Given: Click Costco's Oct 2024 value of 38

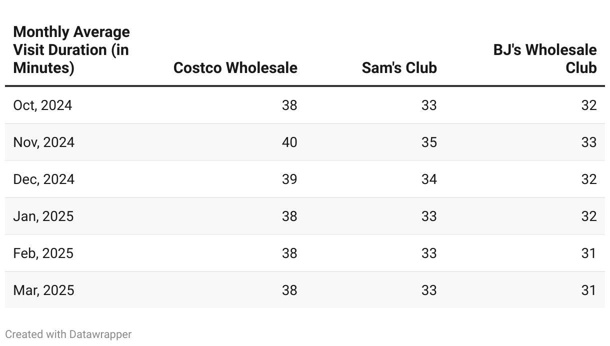Looking at the screenshot, I should 289,105.
